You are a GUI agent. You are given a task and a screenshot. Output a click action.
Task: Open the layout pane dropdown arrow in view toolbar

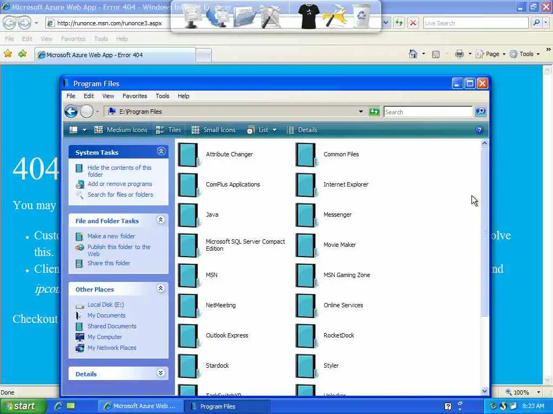[84, 130]
